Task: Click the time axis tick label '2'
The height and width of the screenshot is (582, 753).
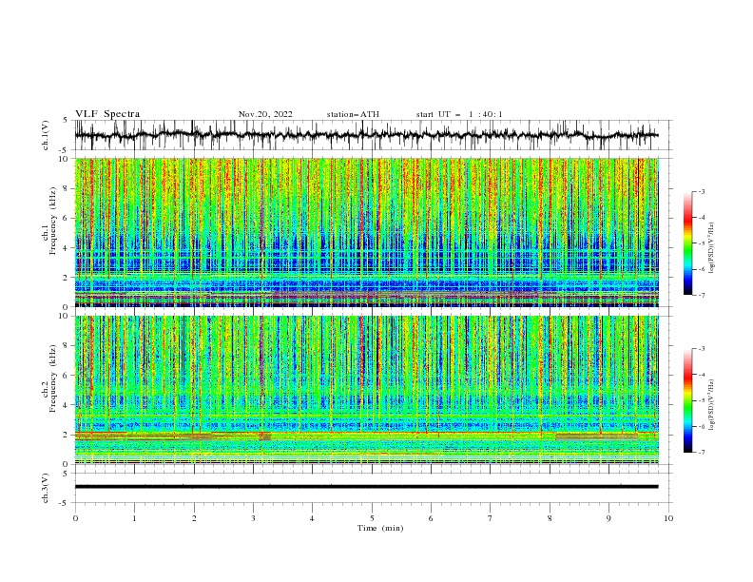Action: [194, 518]
